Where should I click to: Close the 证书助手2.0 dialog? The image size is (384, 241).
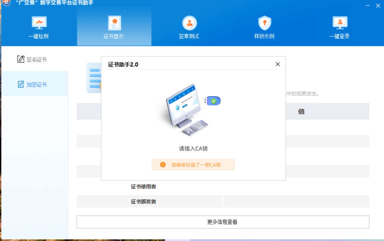click(277, 64)
